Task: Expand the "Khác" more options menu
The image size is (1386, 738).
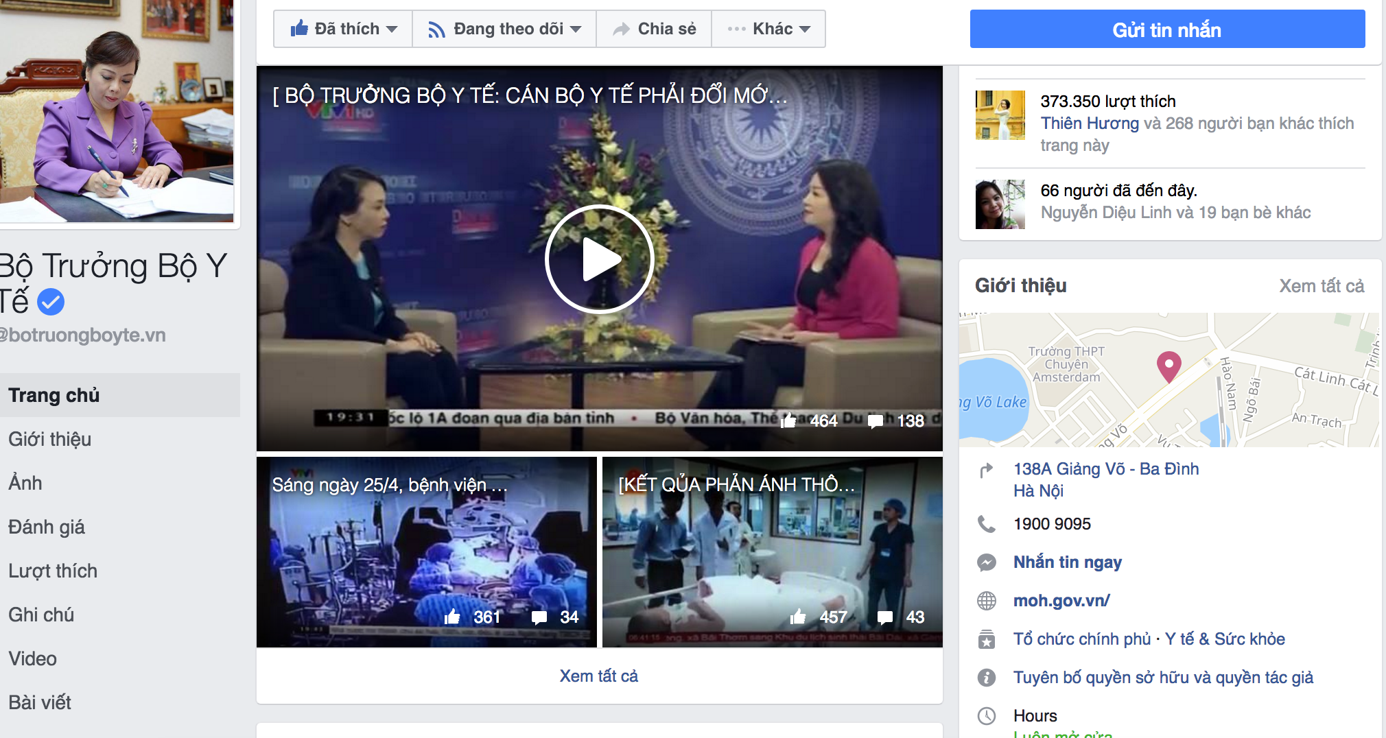Action: pyautogui.click(x=768, y=29)
